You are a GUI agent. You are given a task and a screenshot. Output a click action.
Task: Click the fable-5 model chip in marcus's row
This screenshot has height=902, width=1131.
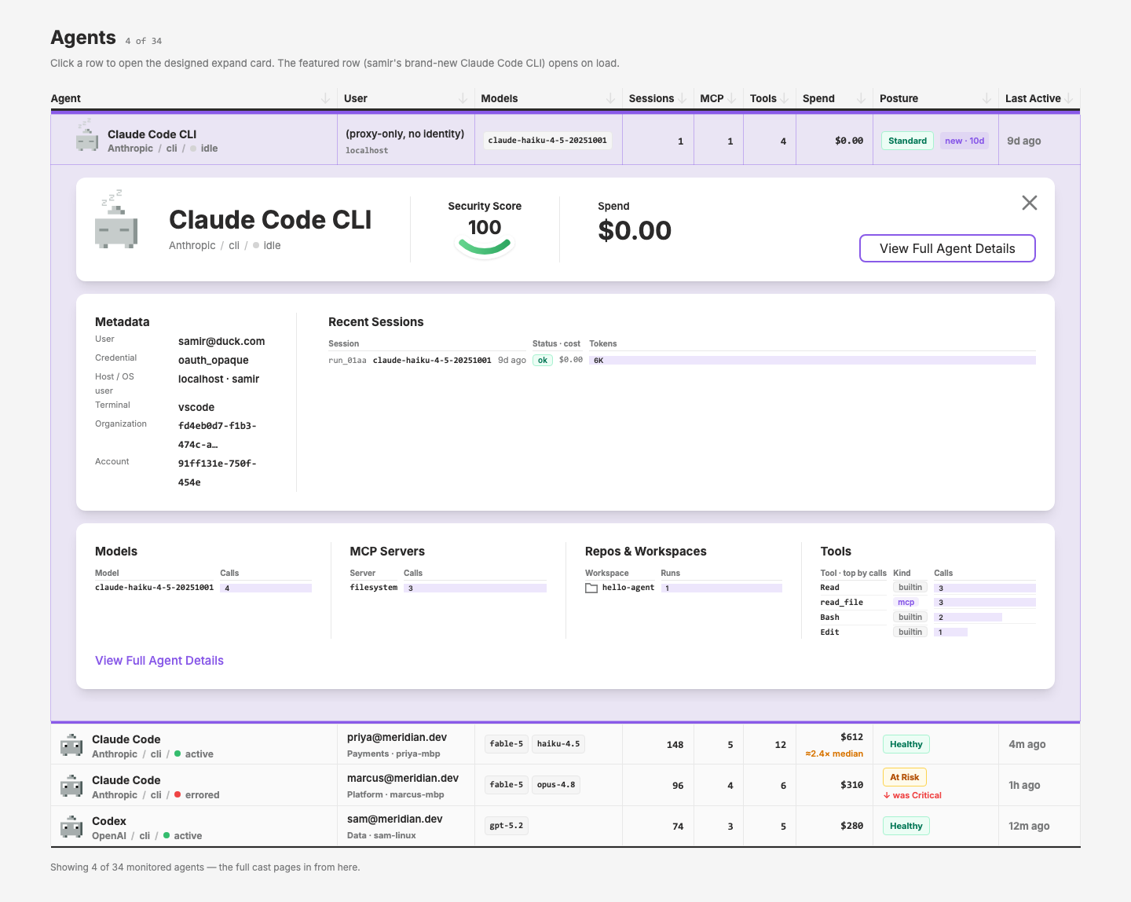coord(506,785)
